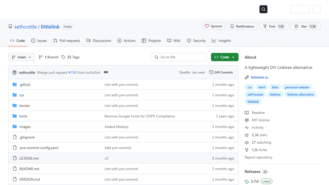The height and width of the screenshot is (185, 329).
Task: Open the README.md file
Action: click(x=29, y=169)
